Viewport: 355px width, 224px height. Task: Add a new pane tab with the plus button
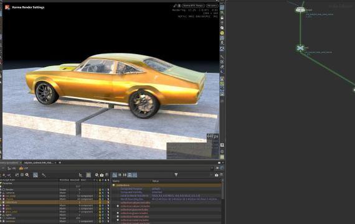pyautogui.click(x=60, y=162)
